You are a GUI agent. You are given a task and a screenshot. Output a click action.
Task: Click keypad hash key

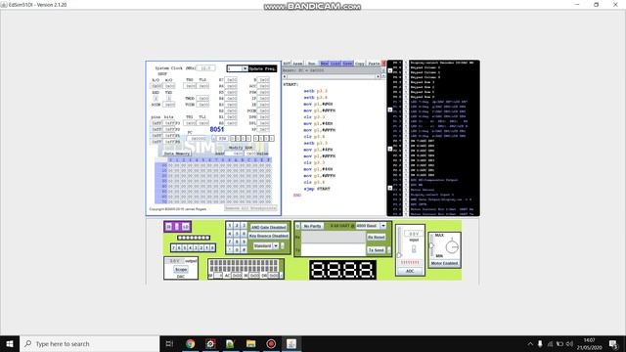pos(244,249)
